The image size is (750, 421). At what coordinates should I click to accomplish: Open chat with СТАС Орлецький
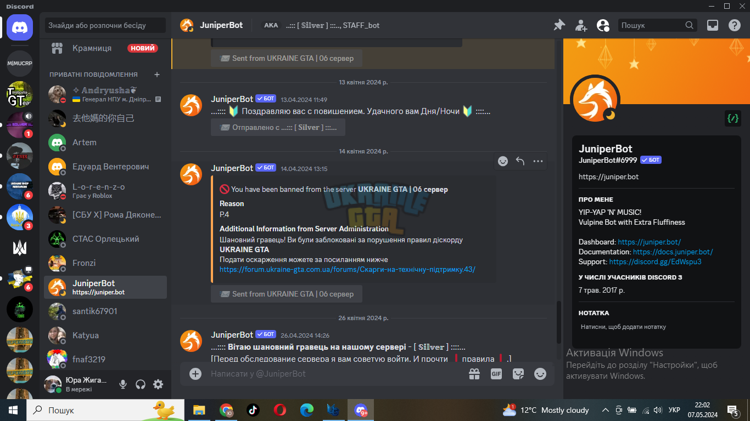point(105,239)
